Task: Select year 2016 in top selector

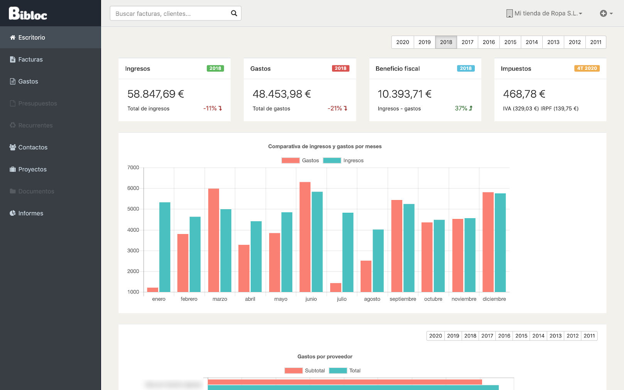Action: [489, 42]
